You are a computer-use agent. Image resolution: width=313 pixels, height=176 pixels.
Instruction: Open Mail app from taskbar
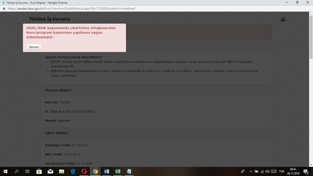50,171
